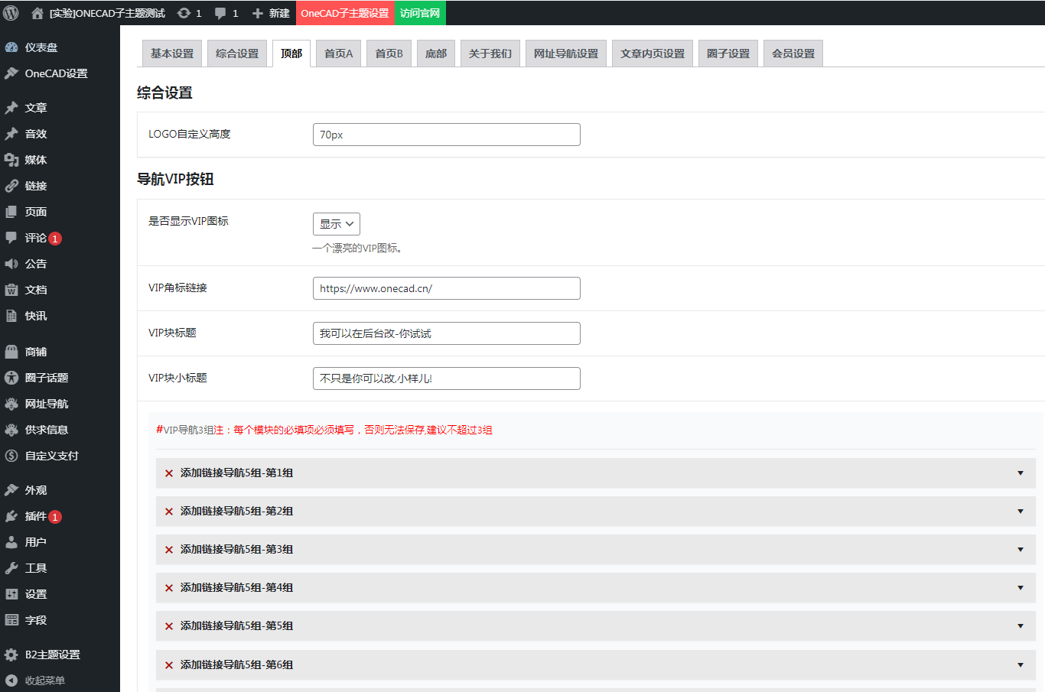Open the 网址导航设置 tab
1045x692 pixels.
pyautogui.click(x=566, y=54)
